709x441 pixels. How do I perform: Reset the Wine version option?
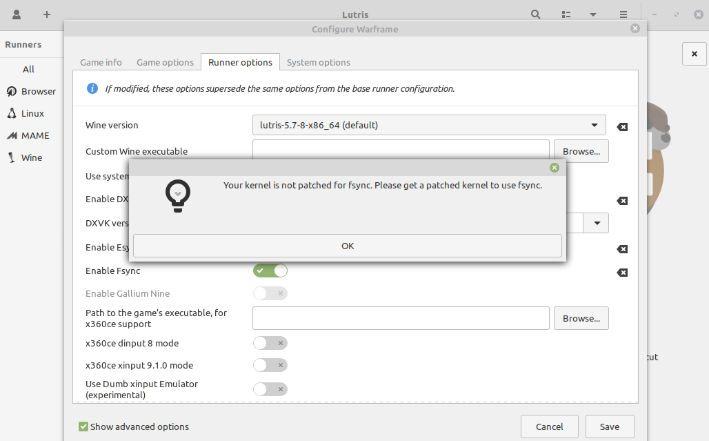(x=622, y=127)
